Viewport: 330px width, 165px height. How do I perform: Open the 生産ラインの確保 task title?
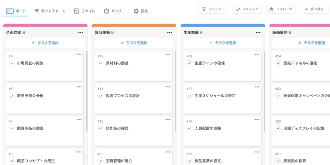click(x=210, y=63)
